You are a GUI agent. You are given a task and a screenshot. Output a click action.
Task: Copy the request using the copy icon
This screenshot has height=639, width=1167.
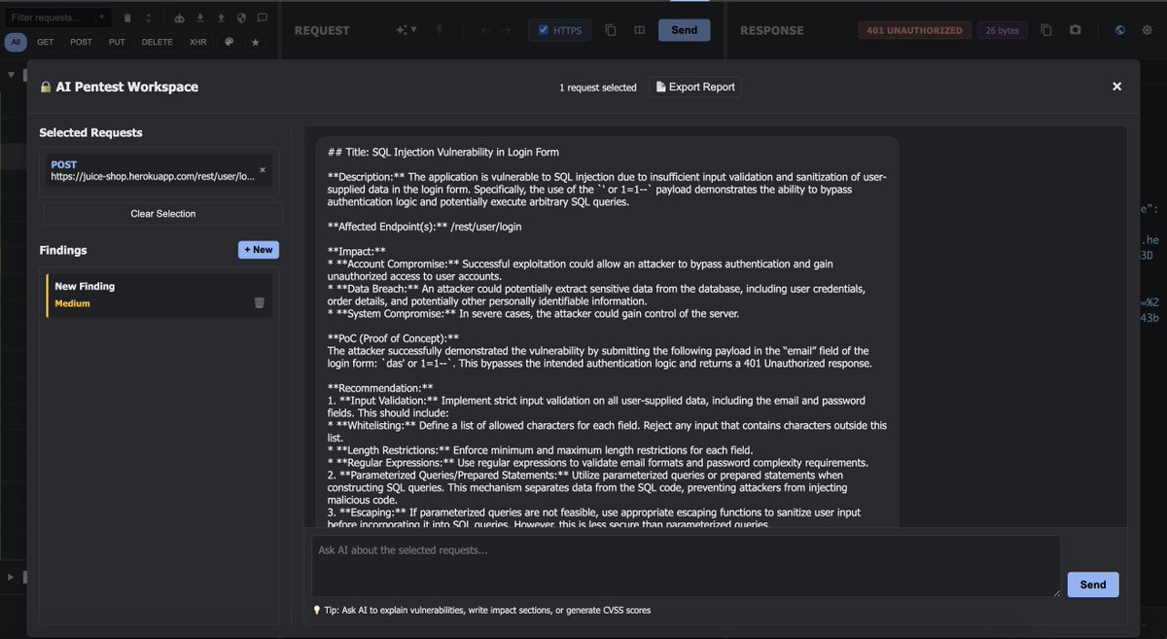tap(611, 30)
